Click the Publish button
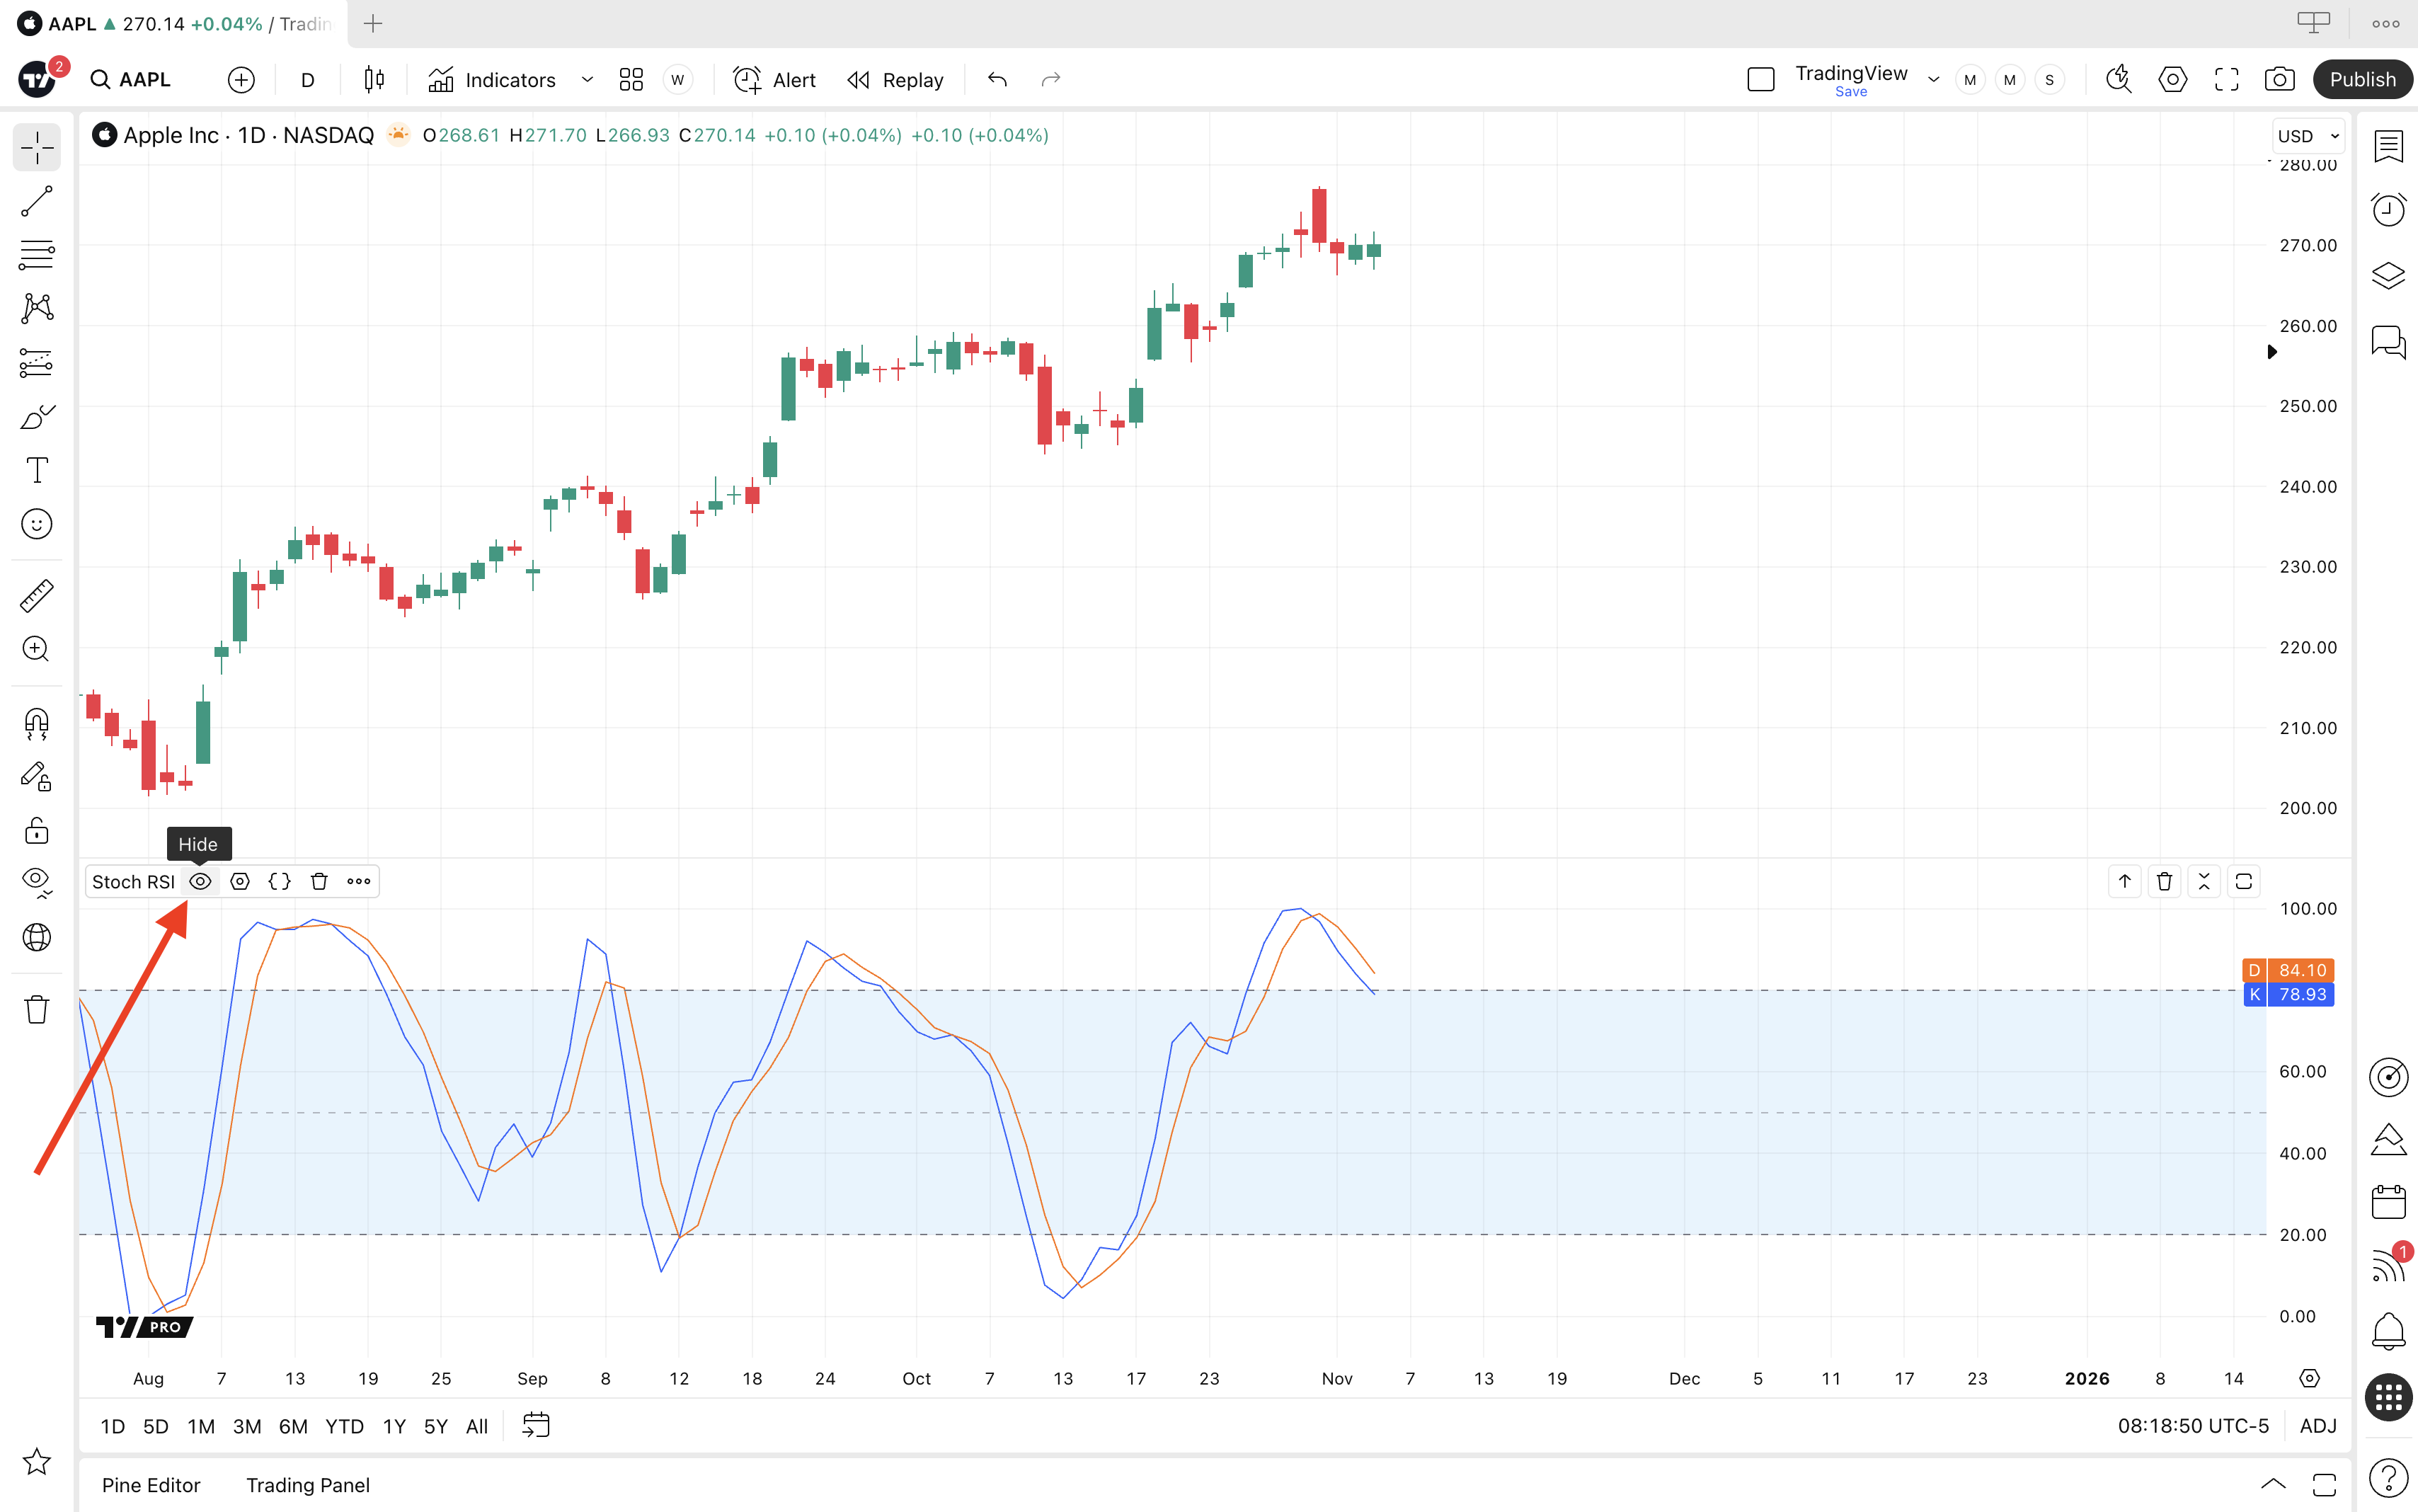The image size is (2418, 1512). 2362,80
